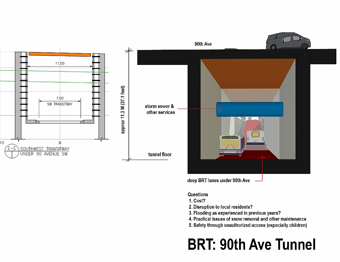Expand the Questions list
The height and width of the screenshot is (262, 340).
coord(198,194)
